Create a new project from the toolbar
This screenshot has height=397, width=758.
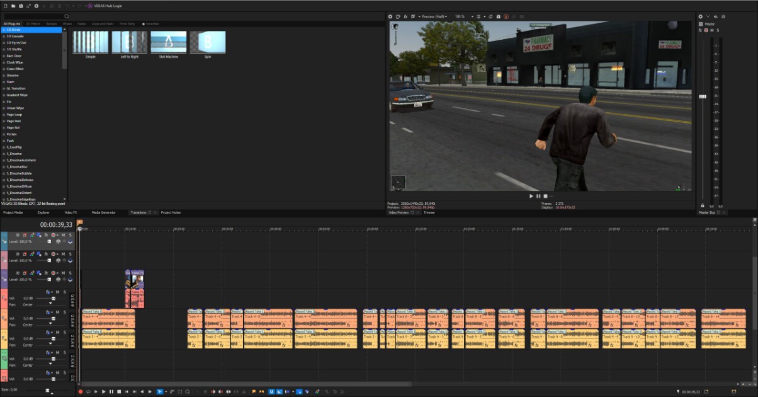click(5, 6)
